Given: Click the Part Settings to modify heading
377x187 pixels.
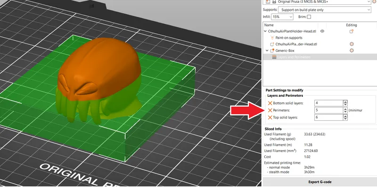Looking at the screenshot, I should 285,90.
